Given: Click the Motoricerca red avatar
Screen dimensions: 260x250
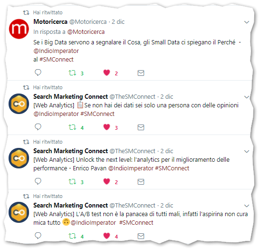Looking at the screenshot, I should click(19, 29).
